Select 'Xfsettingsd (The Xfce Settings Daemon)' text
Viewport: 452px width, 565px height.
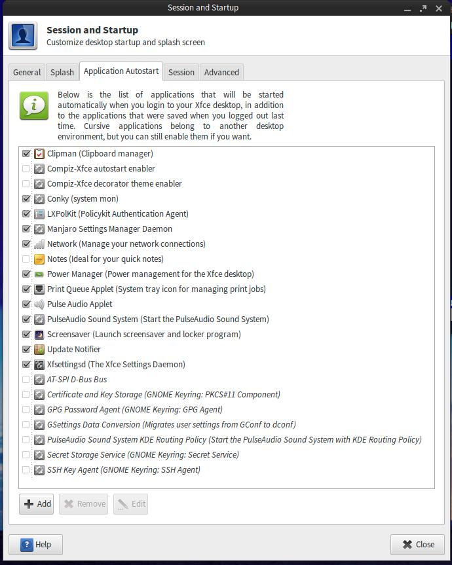point(116,364)
